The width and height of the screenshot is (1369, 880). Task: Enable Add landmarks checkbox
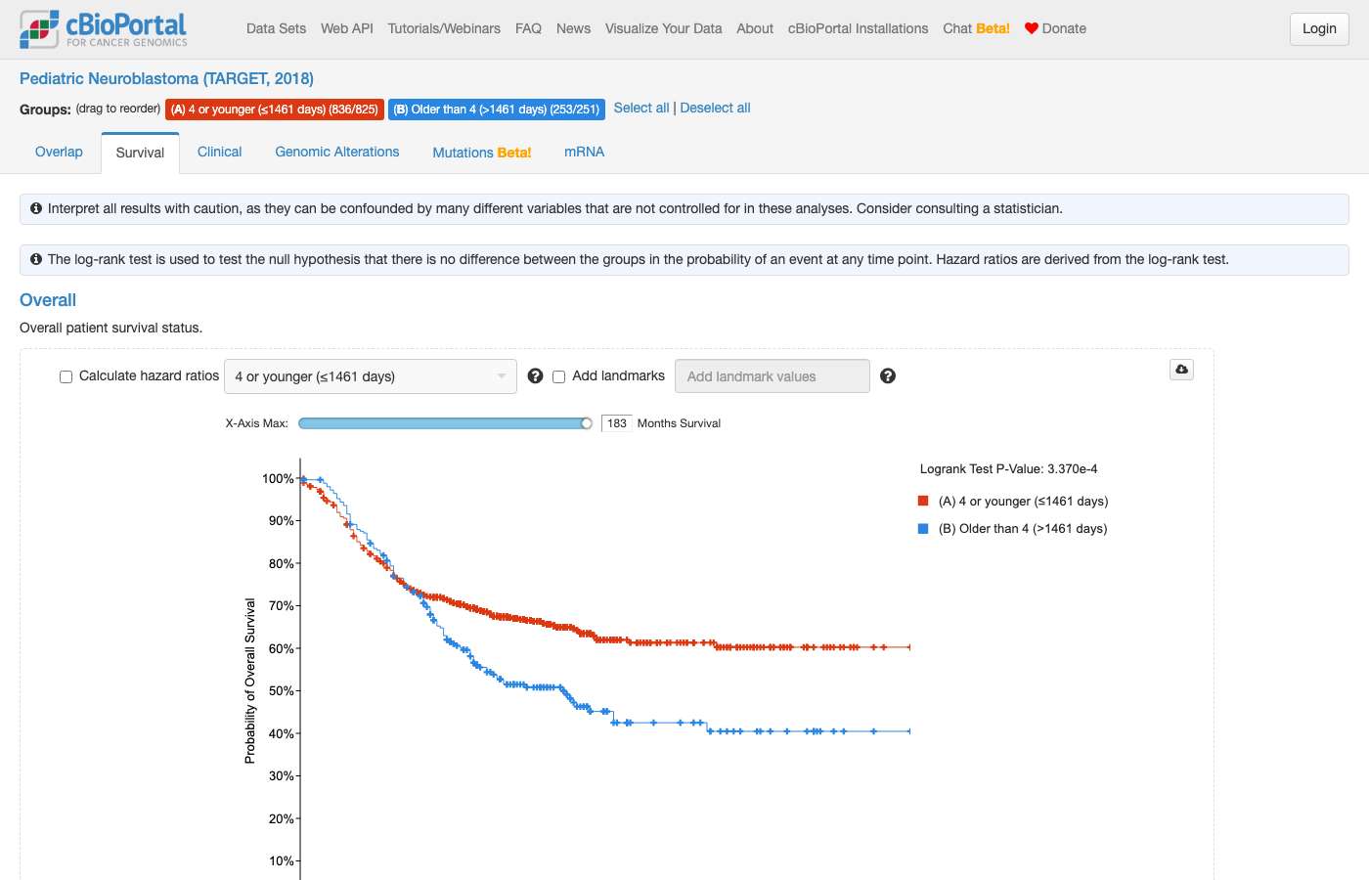[x=559, y=376]
